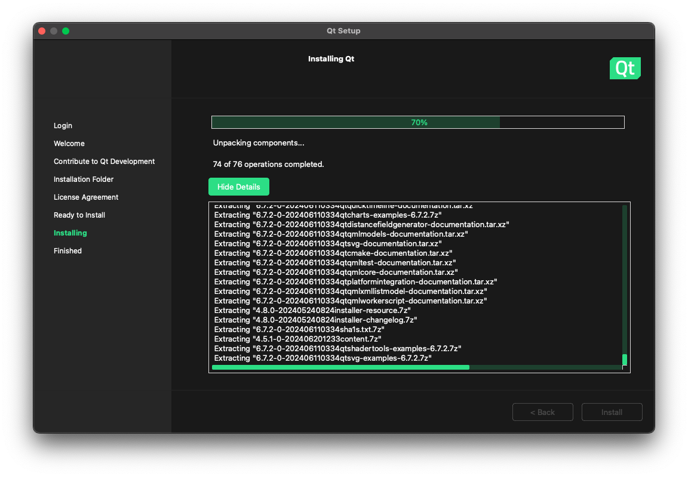This screenshot has height=477, width=688.
Task: Collapse the log with Hide Details
Action: pos(239,187)
